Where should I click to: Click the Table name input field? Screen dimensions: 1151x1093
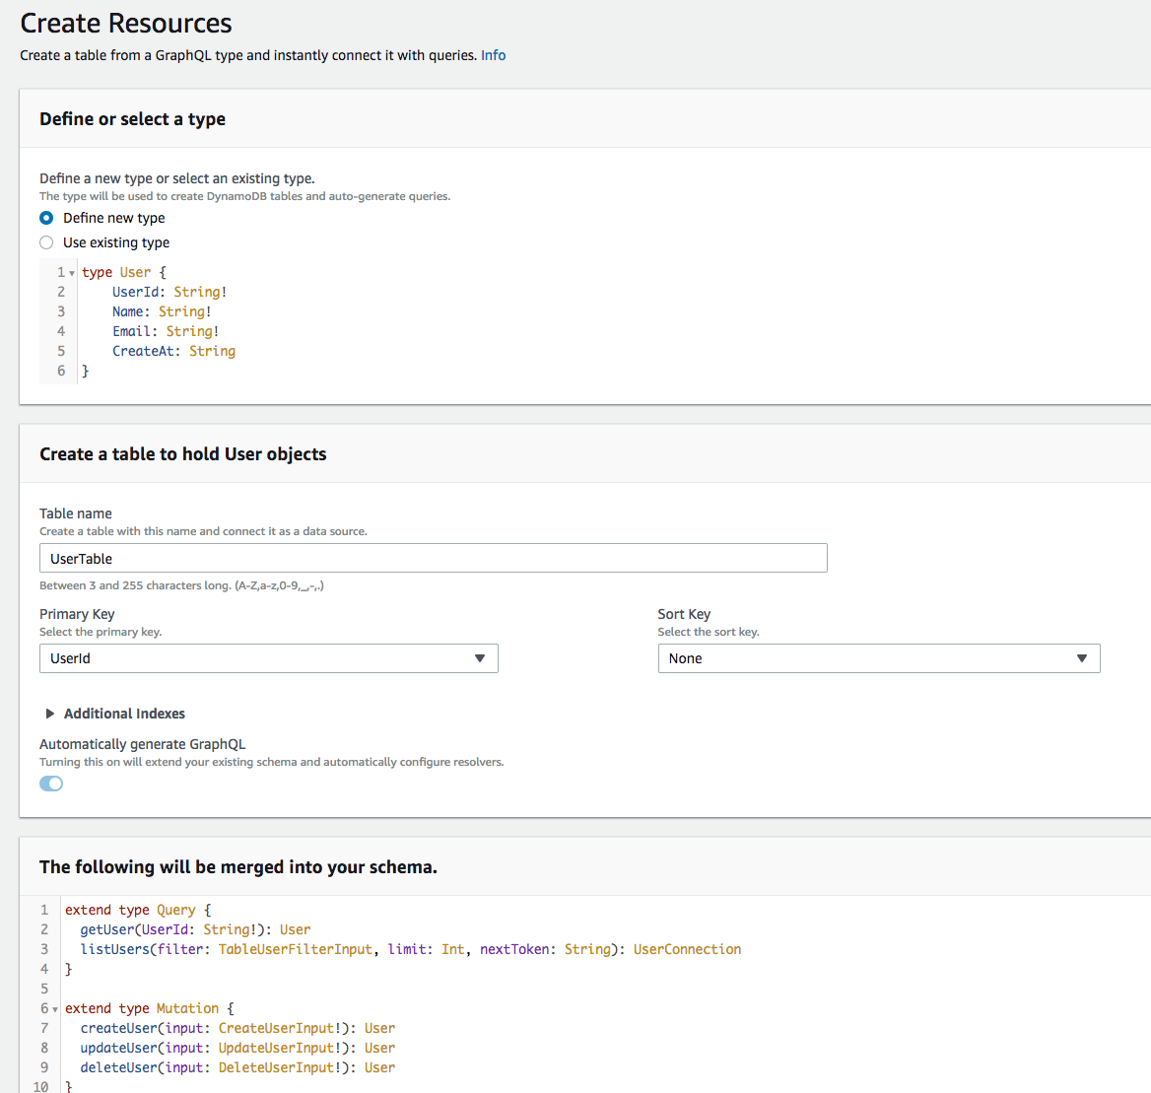[433, 558]
